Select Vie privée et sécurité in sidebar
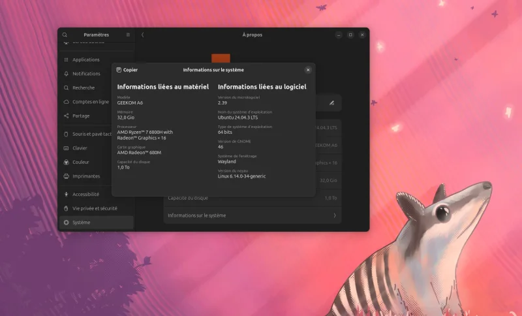This screenshot has width=522, height=316. (97, 208)
